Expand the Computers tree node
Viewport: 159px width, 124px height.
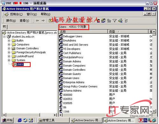(9, 45)
